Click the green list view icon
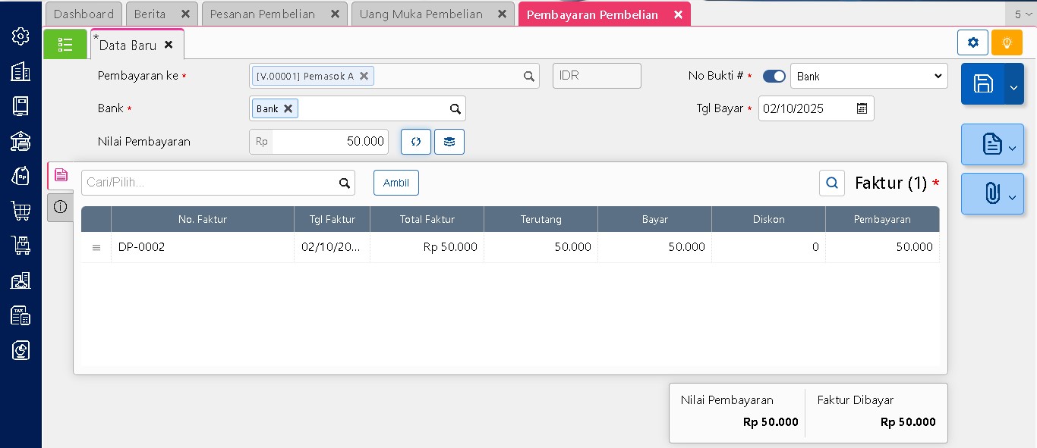The width and height of the screenshot is (1037, 448). point(65,44)
